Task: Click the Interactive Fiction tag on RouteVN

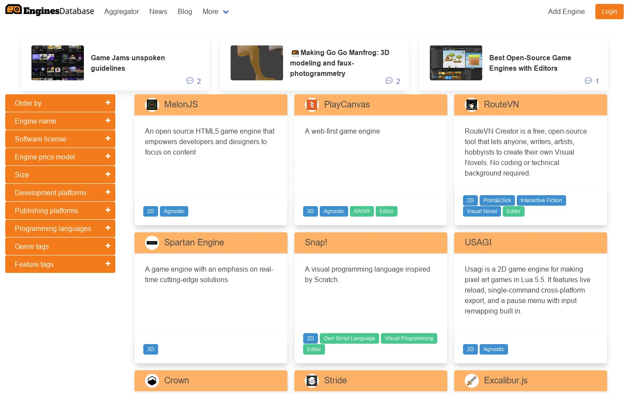Action: 541,200
